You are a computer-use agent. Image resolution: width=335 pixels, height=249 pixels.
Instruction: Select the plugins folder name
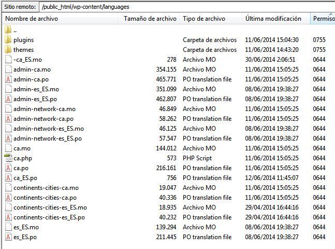23,40
